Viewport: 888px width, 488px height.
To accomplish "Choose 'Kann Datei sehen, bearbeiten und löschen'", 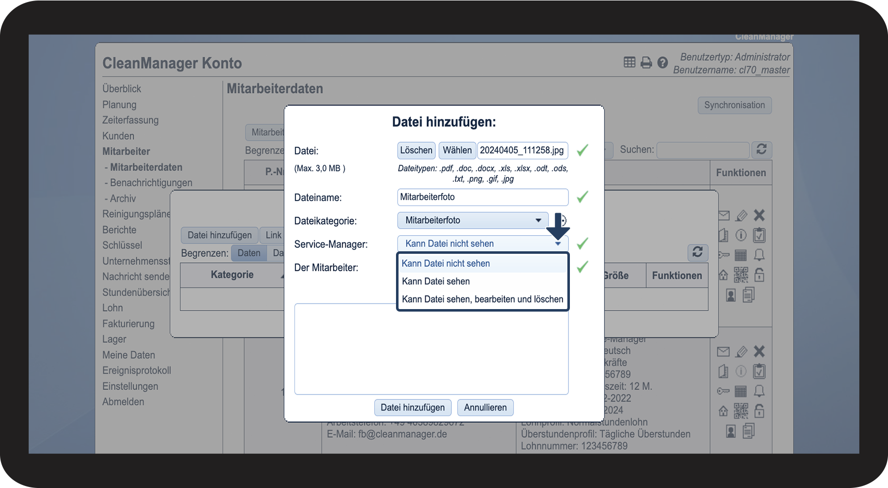I will pyautogui.click(x=482, y=299).
